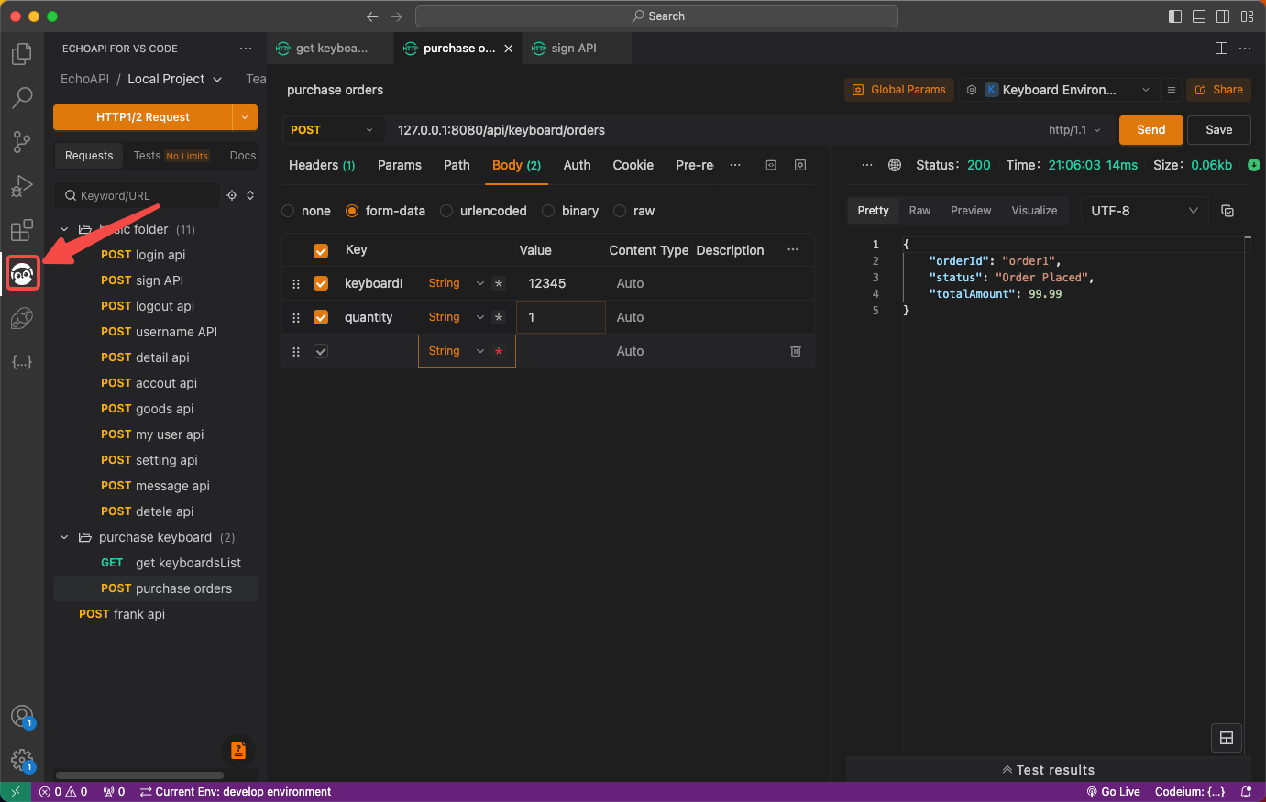Switch to the Auth tab
Viewport: 1266px width, 802px height.
pyautogui.click(x=577, y=165)
